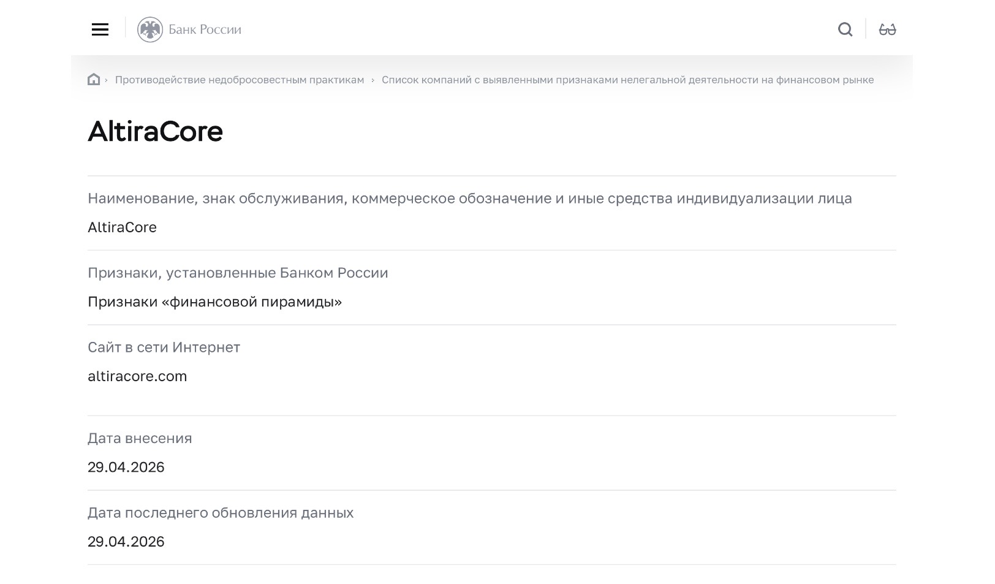
Task: Click the Банк России header text link
Action: coord(205,29)
